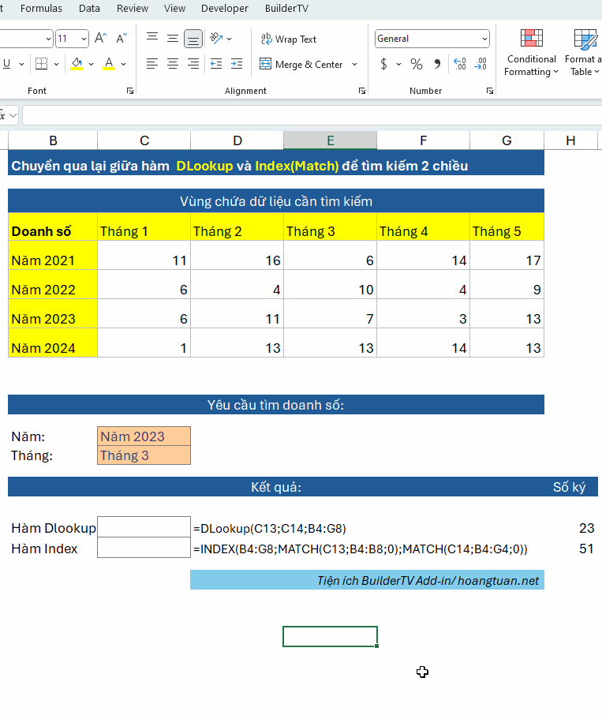Screen dimensions: 602x719
Task: Click Số ký value 23
Action: tap(586, 528)
